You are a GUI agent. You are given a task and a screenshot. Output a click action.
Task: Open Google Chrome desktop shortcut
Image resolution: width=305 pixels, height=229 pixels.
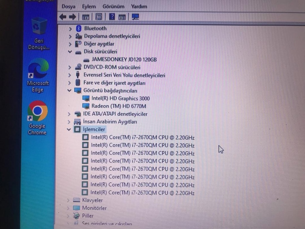[x=37, y=118]
